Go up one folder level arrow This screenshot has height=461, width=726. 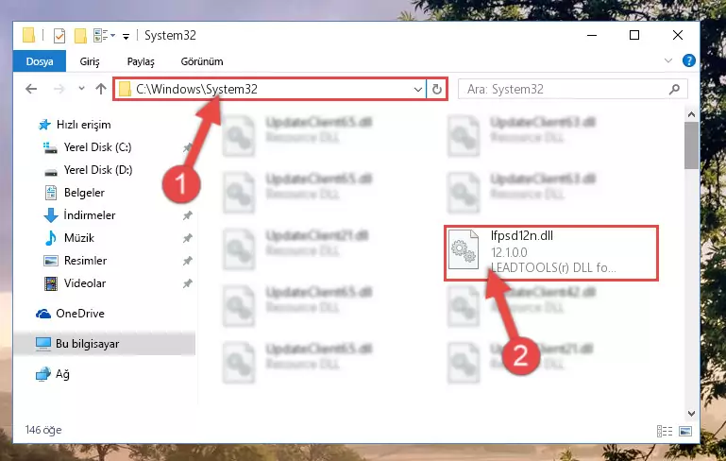click(x=101, y=89)
